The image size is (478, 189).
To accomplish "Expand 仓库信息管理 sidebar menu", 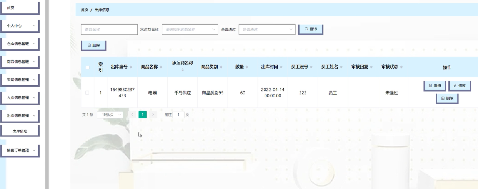I will click(20, 44).
